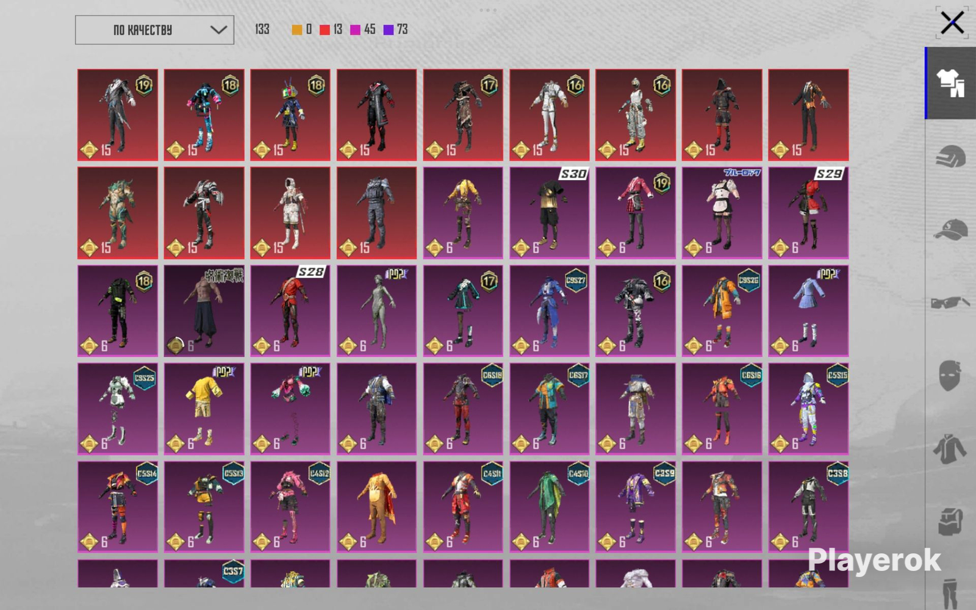Click the total item count 133
976x610 pixels.
tap(262, 29)
